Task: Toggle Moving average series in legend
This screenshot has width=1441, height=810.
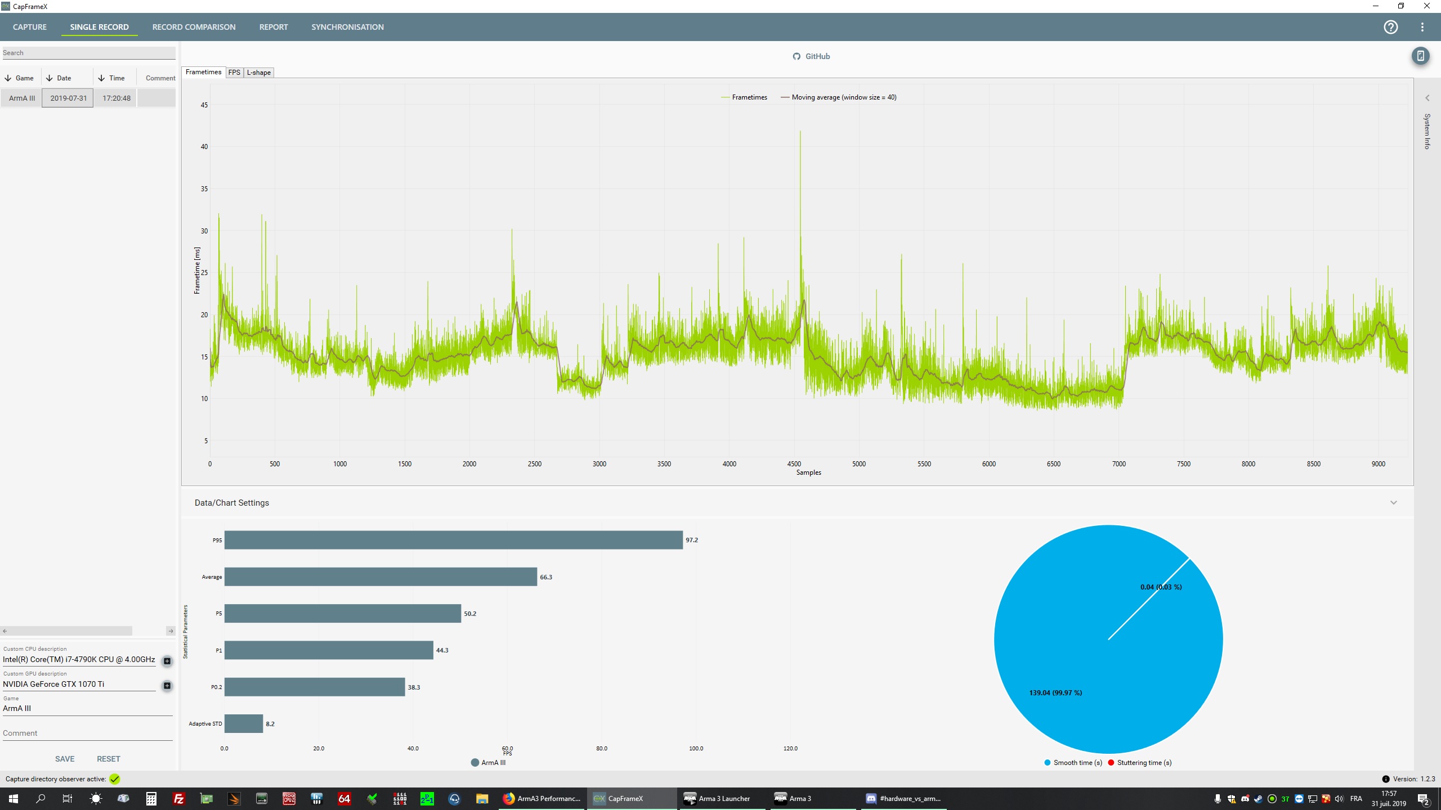Action: pyautogui.click(x=838, y=97)
